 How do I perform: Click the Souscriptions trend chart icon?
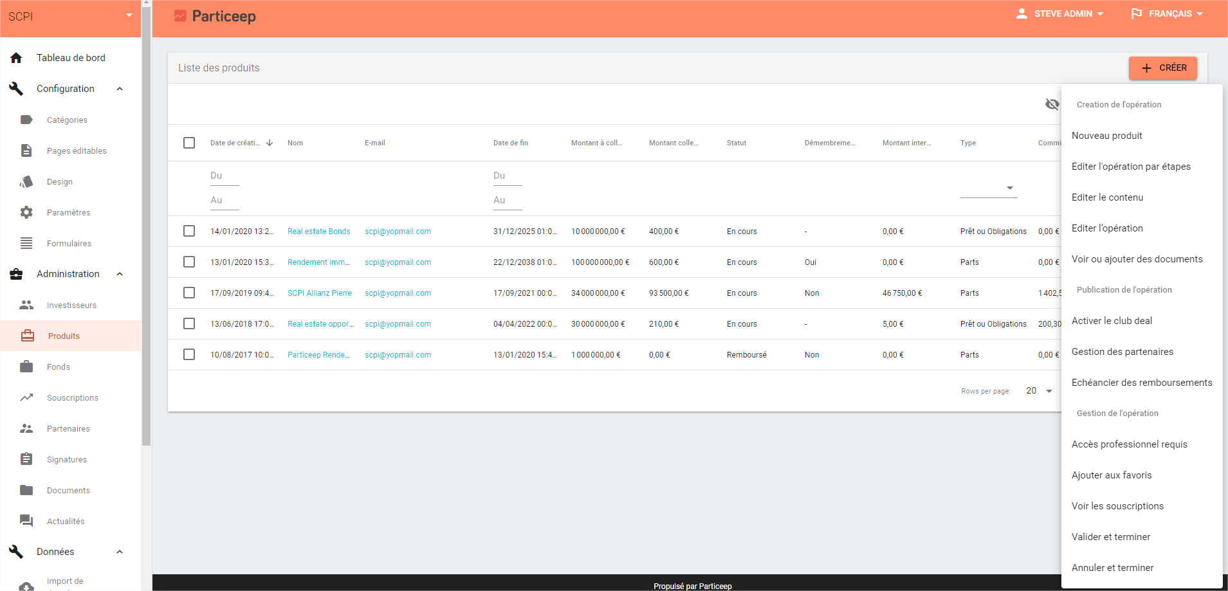click(26, 397)
